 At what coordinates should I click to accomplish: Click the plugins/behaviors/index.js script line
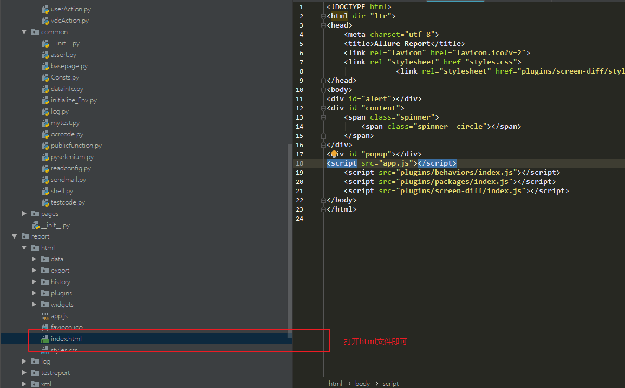452,173
